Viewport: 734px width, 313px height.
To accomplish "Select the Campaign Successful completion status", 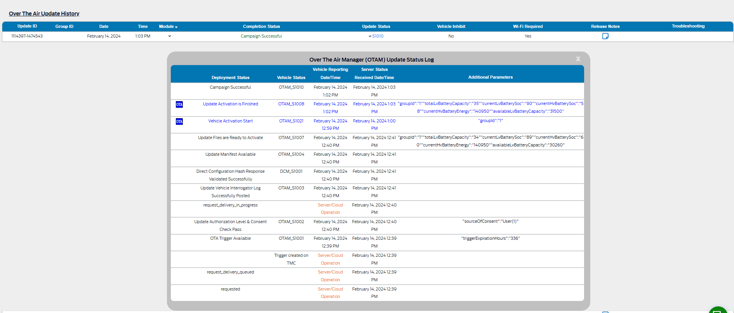I will click(x=261, y=36).
